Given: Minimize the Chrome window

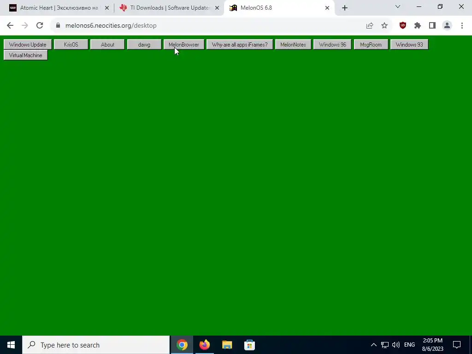Looking at the screenshot, I should click(x=419, y=6).
